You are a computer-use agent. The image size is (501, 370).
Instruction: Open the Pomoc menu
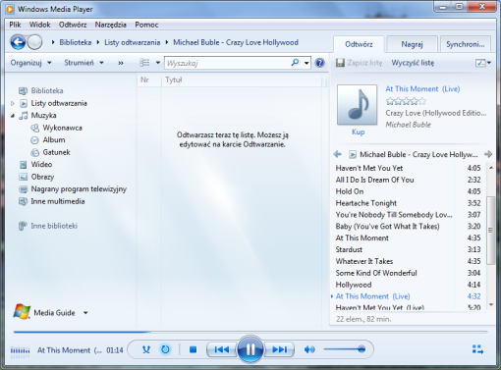(x=146, y=25)
